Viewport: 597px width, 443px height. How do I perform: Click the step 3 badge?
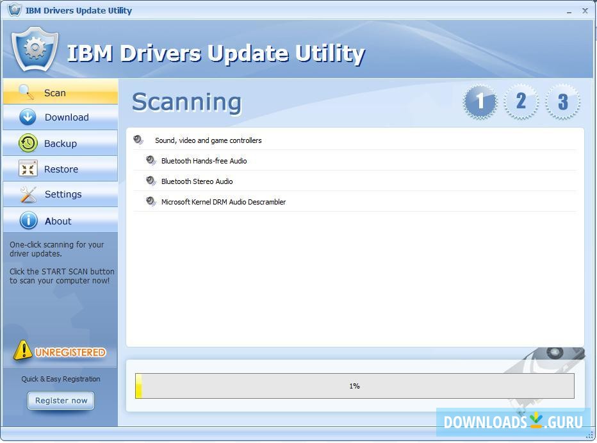[x=563, y=101]
